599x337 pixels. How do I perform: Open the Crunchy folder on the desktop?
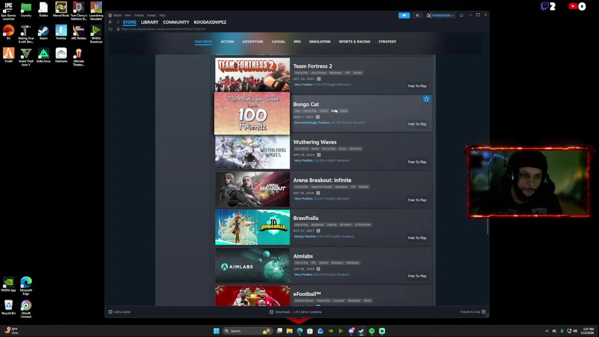coord(26,10)
